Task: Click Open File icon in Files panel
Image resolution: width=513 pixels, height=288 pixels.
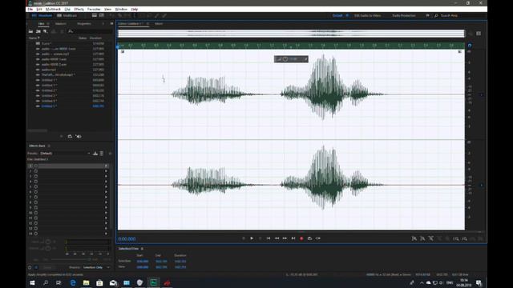Action: pyautogui.click(x=30, y=31)
